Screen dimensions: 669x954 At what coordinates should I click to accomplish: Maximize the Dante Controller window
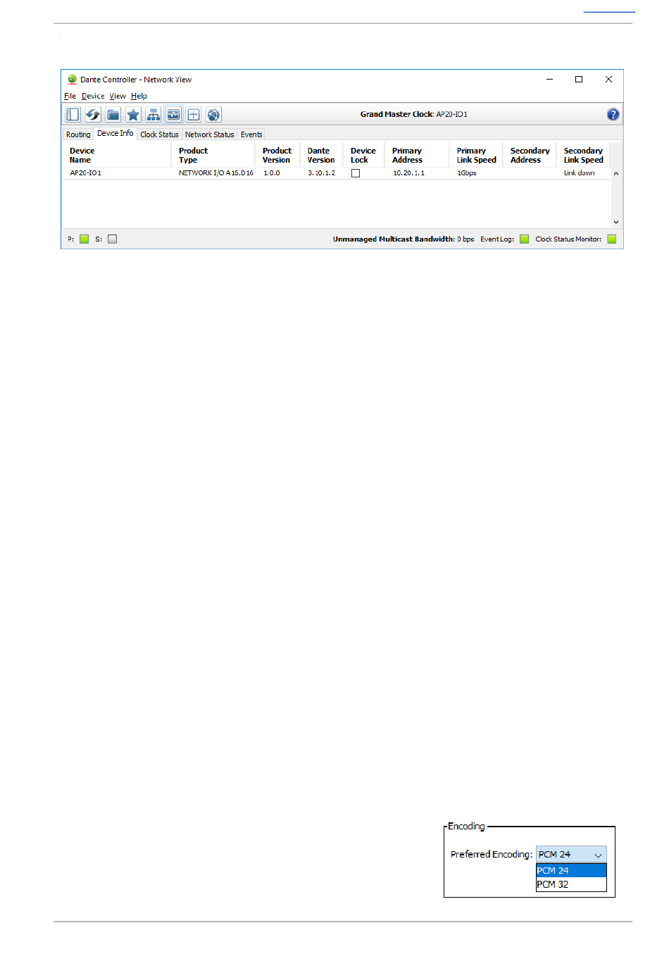tap(579, 80)
